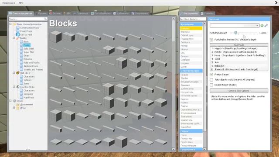Screen dimensions: 279x157
Task: Click the Игры folder icon
Action: point(18,108)
